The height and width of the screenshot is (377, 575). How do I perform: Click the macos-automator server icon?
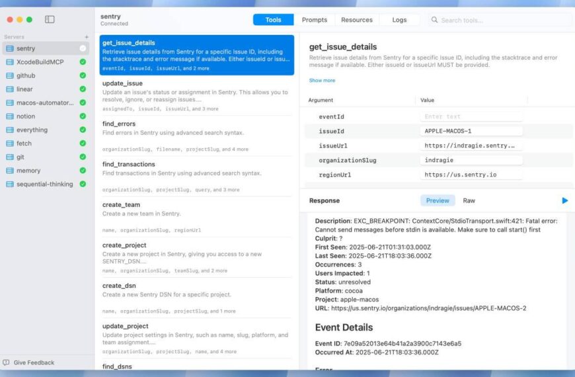click(x=10, y=103)
